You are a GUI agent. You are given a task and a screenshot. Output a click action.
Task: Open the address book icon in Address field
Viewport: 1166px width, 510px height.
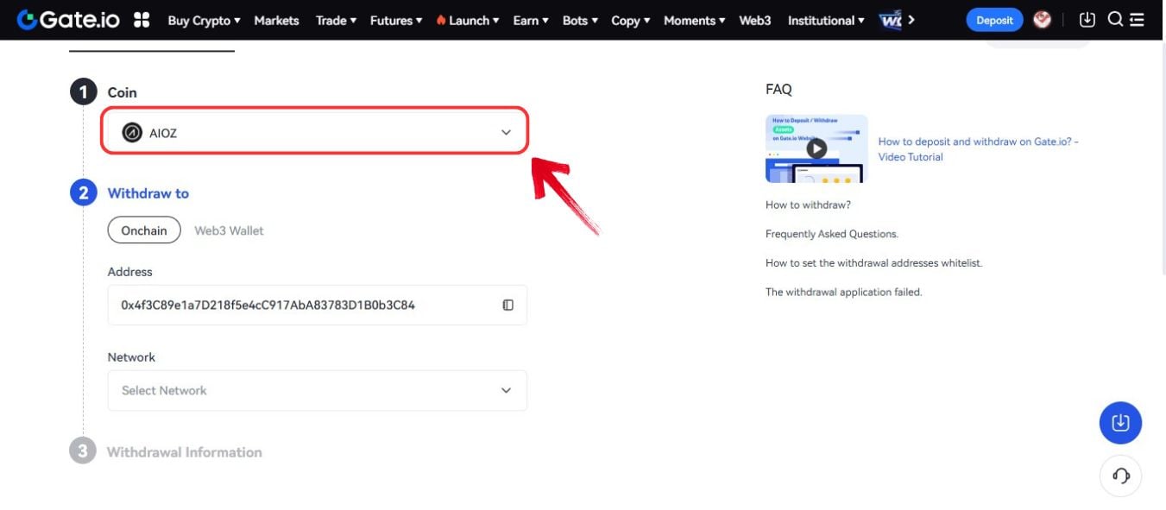(508, 305)
